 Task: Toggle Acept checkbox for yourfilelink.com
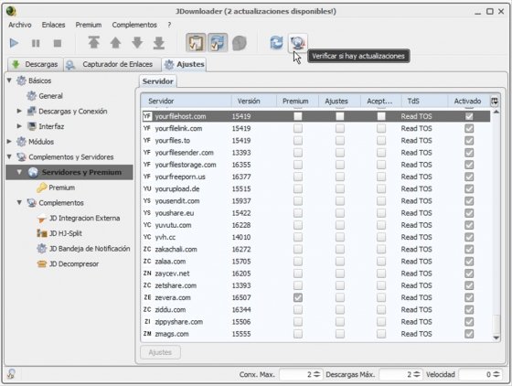click(381, 128)
